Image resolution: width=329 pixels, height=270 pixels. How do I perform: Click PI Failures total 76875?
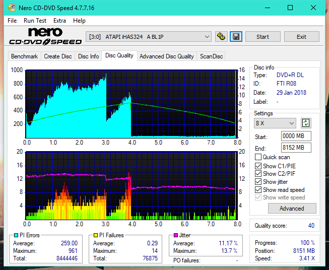click(x=150, y=258)
